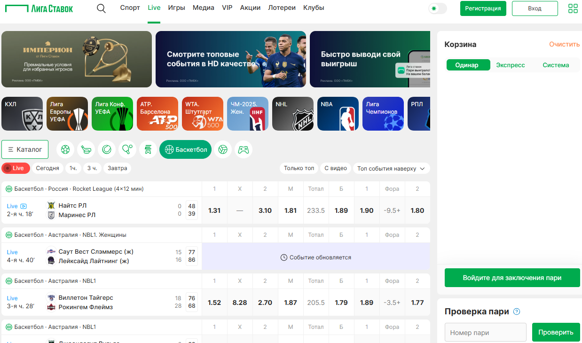The image size is (582, 343).
Task: Select the volleyball sport icon
Action: pyautogui.click(x=223, y=149)
